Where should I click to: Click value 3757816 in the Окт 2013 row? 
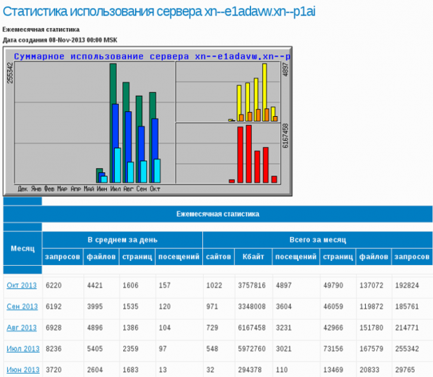coord(253,285)
